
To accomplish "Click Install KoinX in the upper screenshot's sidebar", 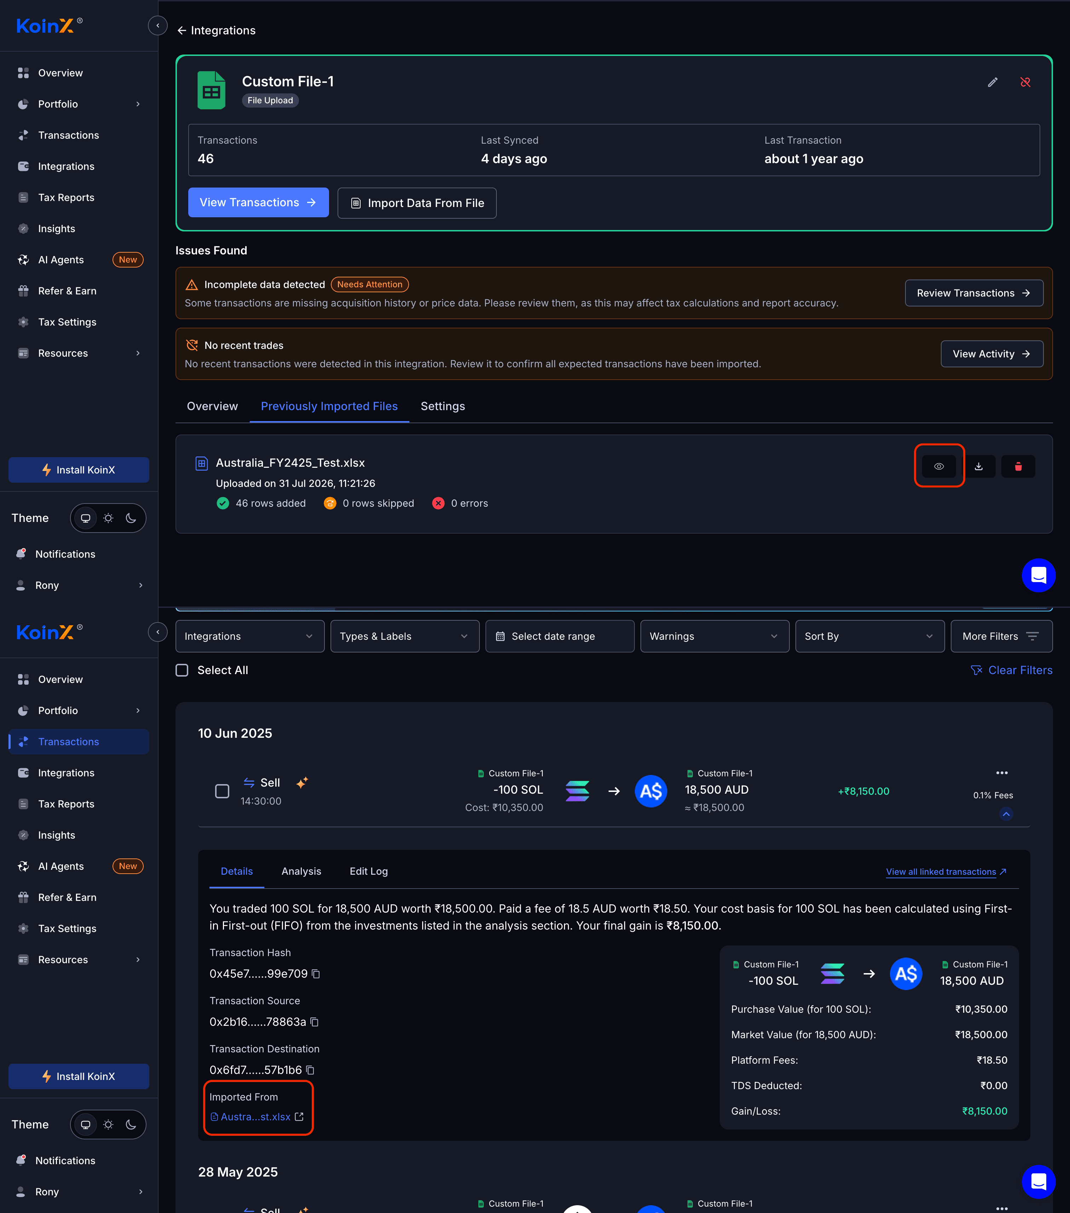I will 79,470.
